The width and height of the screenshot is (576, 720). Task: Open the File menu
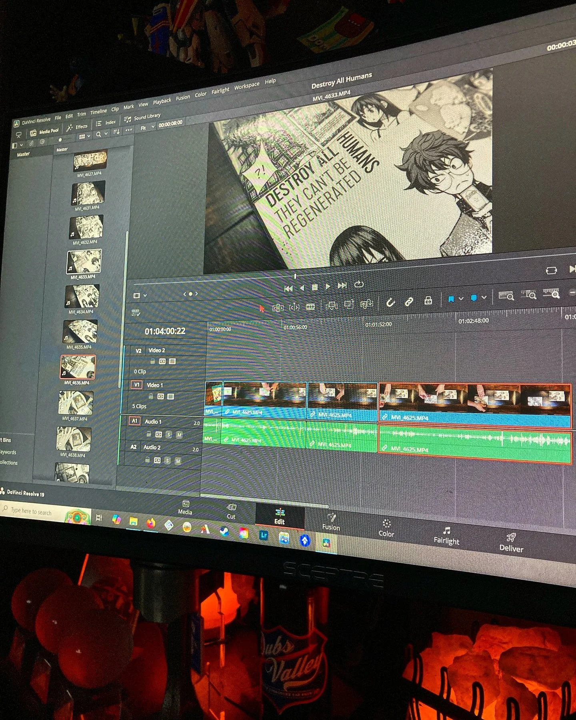coord(58,117)
